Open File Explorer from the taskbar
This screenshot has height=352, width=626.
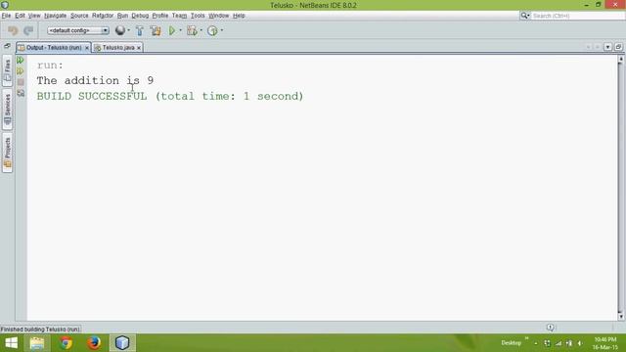coord(37,343)
